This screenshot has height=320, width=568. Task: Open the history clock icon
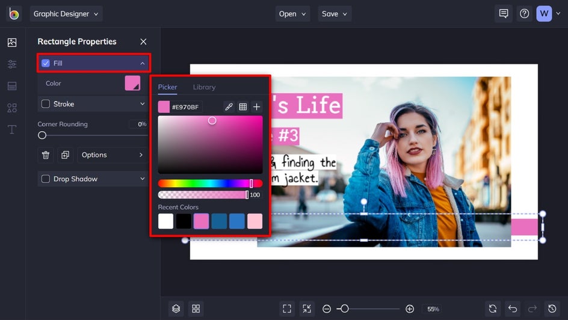[552, 309]
